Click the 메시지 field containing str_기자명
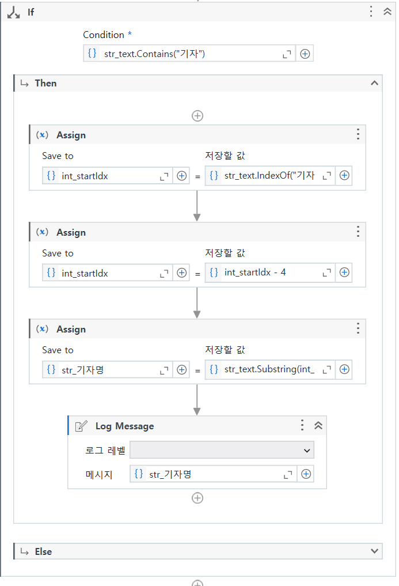This screenshot has width=399, height=586. click(x=213, y=474)
